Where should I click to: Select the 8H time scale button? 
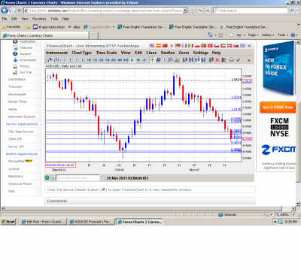click(x=126, y=60)
